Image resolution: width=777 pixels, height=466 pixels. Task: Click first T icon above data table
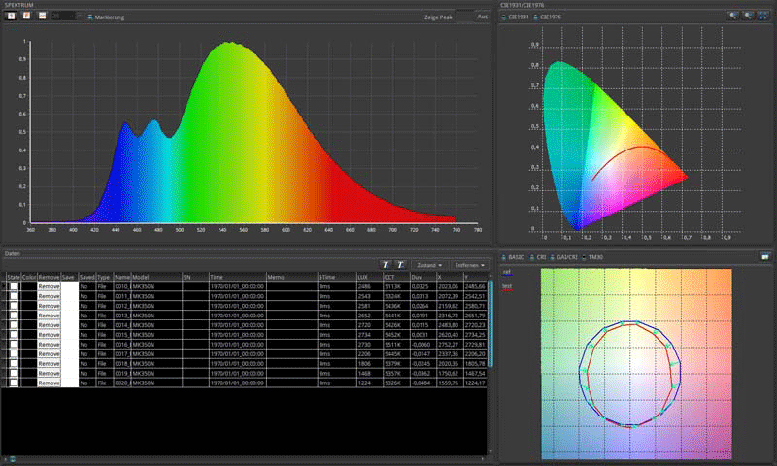click(386, 264)
